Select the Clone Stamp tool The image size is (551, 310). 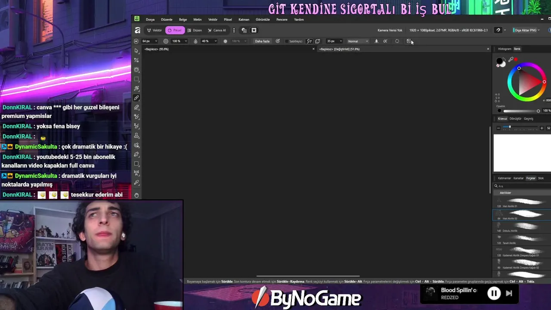pyautogui.click(x=136, y=136)
